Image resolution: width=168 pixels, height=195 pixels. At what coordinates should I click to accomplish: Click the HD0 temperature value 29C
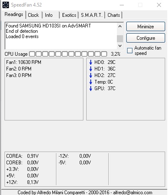pos(112,62)
